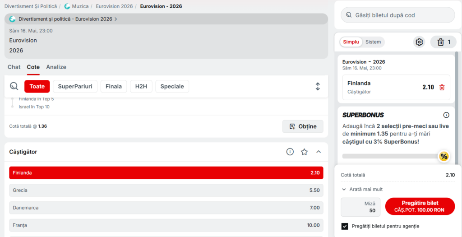The width and height of the screenshot is (462, 237).
Task: Click the bet slip vertical scrollbar
Action: 457,107
